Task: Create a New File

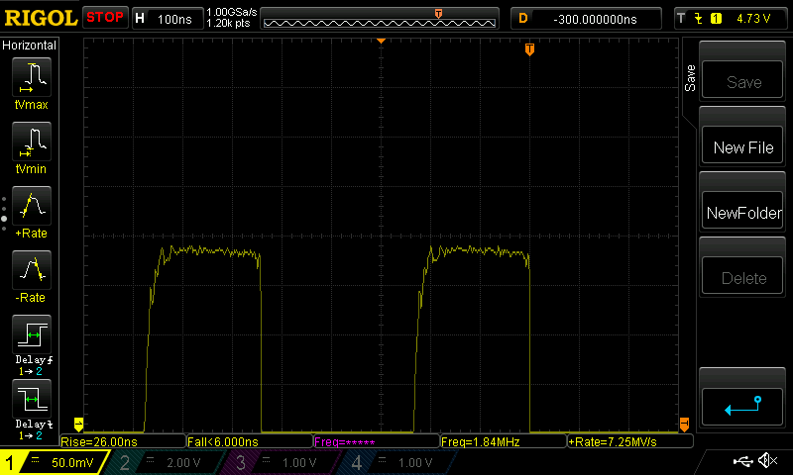Action: 742,146
